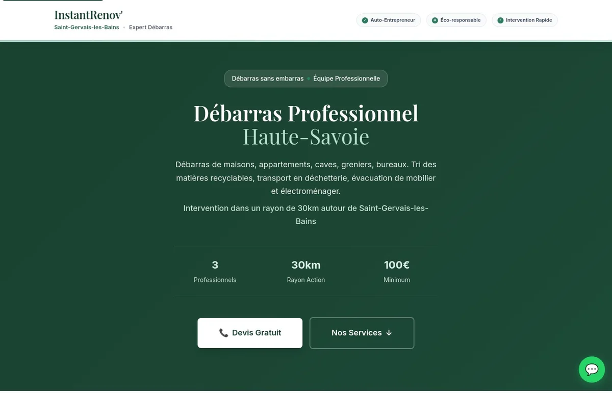This screenshot has width=612, height=393.
Task: Select the Auto-Entrepreneur badge
Action: (389, 20)
